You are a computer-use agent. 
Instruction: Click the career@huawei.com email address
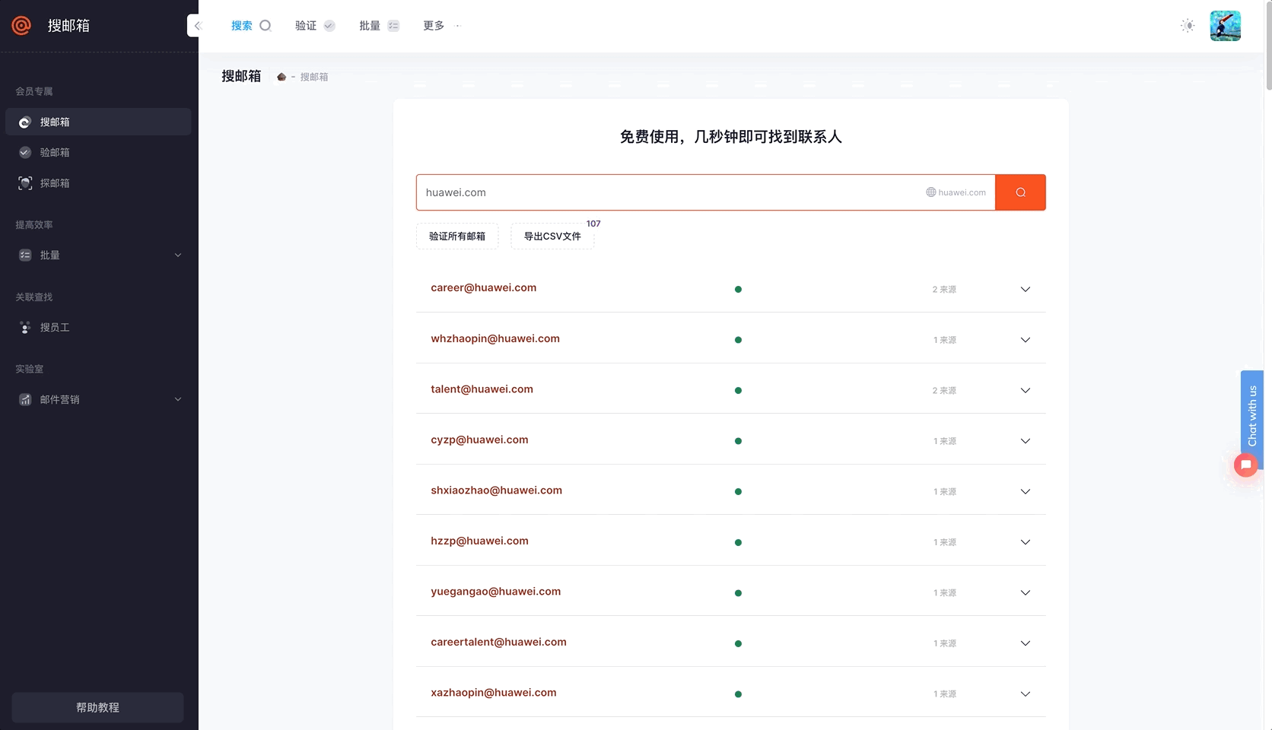[x=484, y=287]
